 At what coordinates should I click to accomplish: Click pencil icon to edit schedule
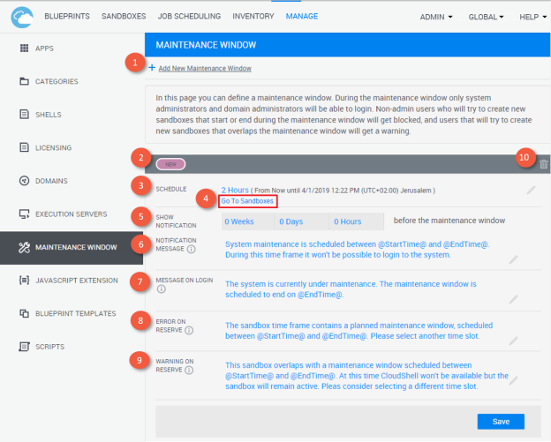531,190
